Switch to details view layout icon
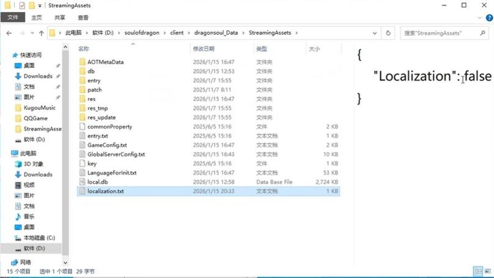This screenshot has height=278, width=494. pos(477,271)
